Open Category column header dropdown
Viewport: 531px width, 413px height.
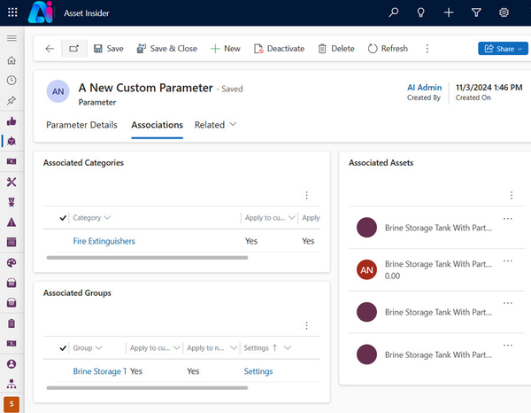(92, 218)
